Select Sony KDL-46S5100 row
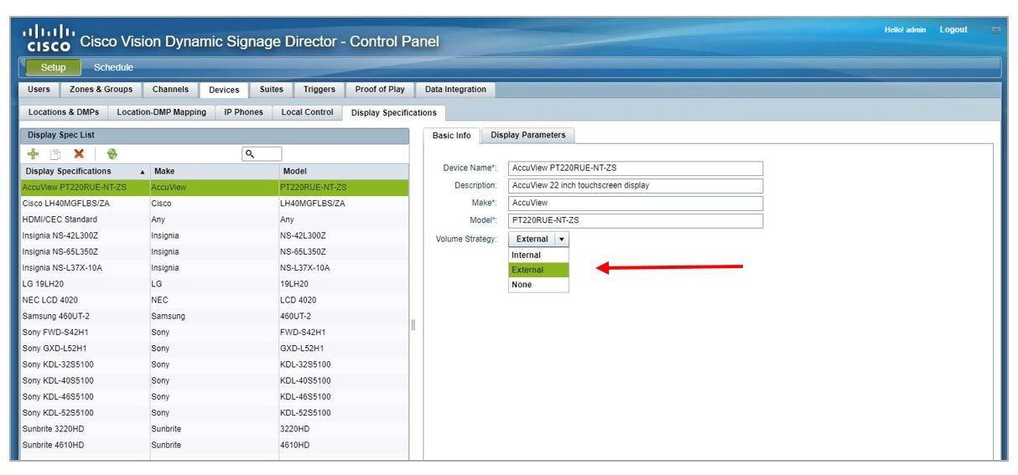1018x475 pixels. click(x=215, y=397)
